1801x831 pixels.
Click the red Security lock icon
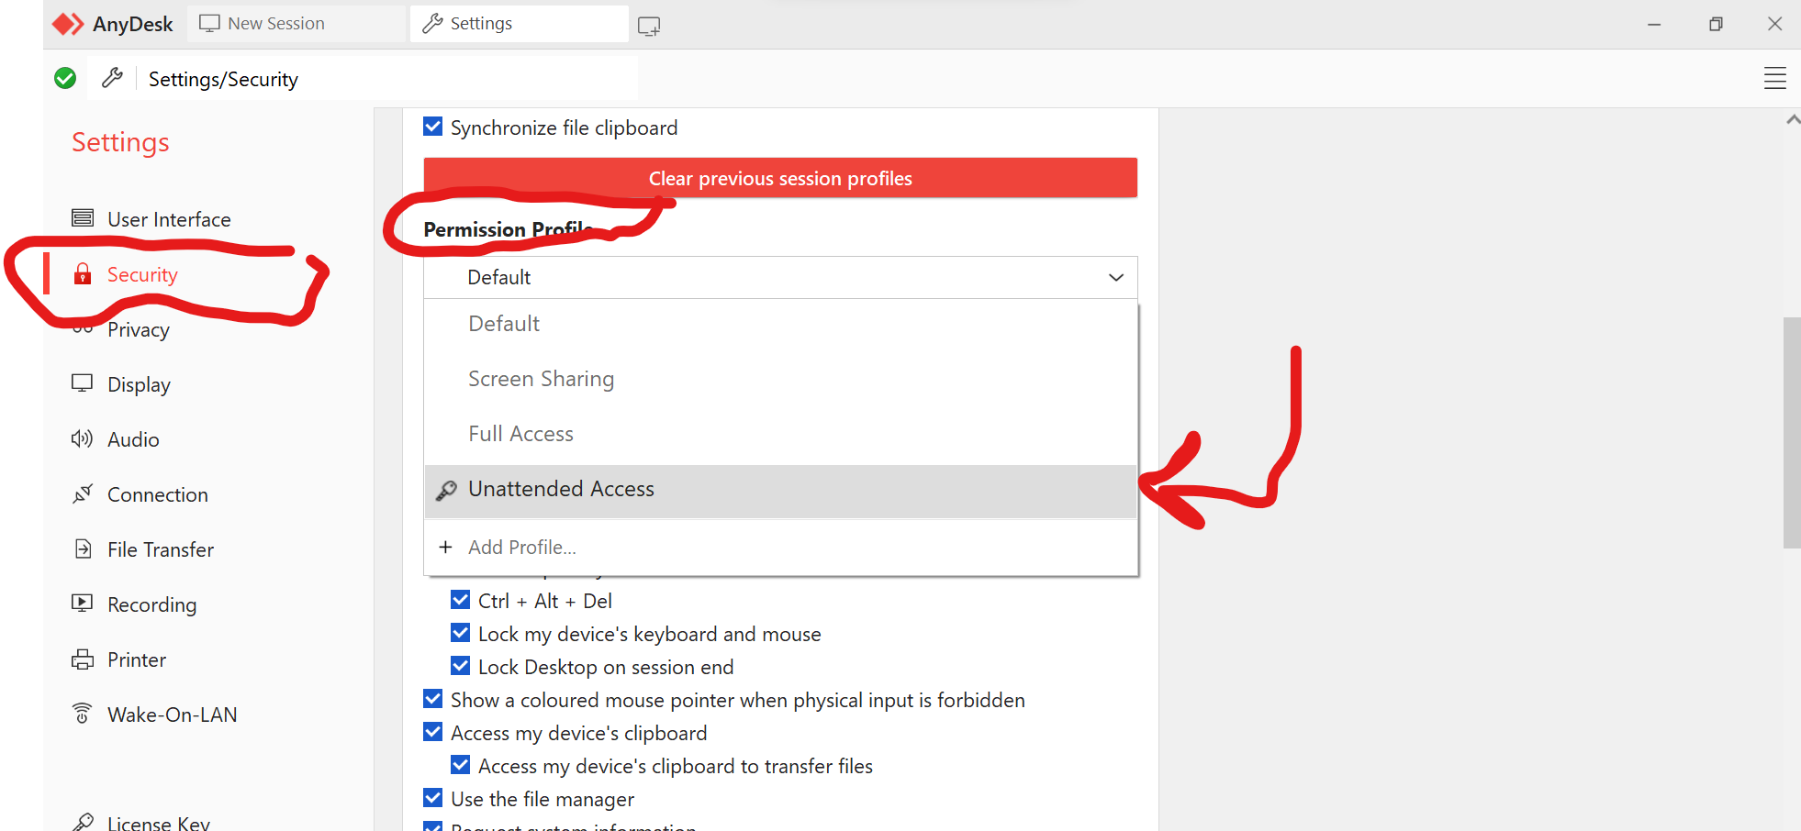[83, 273]
